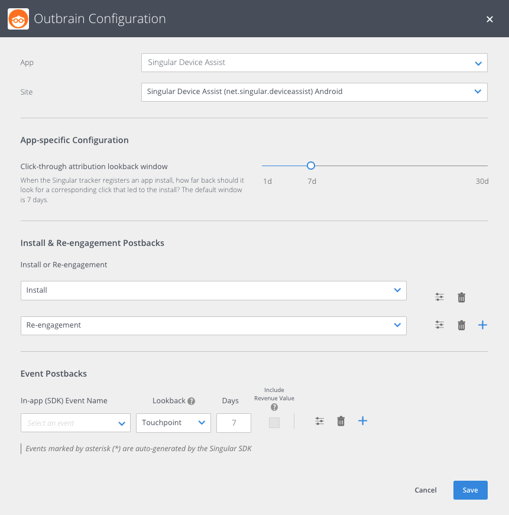Open the Re-engagement postback type dropdown
The height and width of the screenshot is (515, 509).
click(x=213, y=326)
